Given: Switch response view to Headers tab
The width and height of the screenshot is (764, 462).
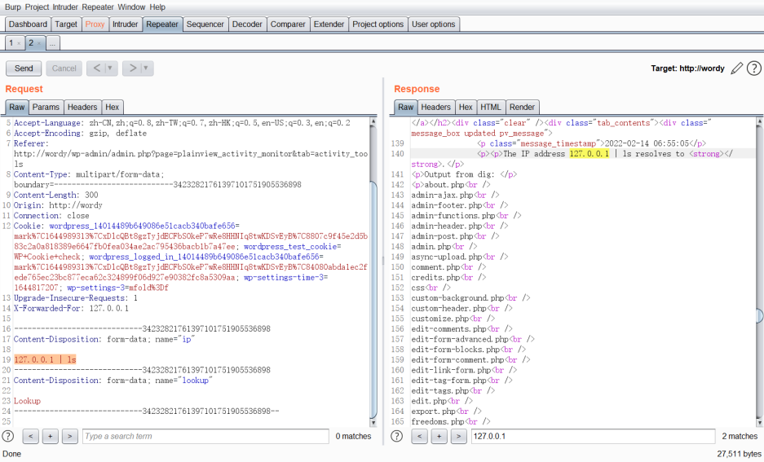Looking at the screenshot, I should pos(435,107).
